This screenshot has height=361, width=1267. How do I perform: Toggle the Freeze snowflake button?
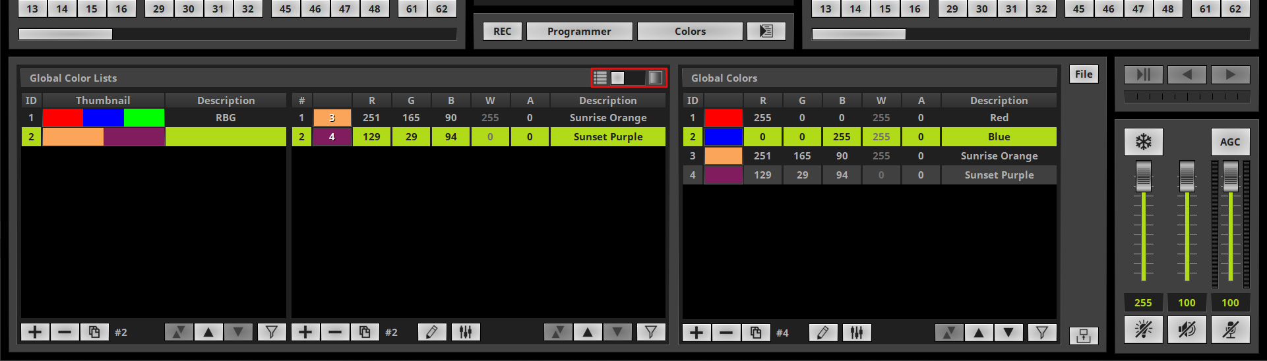1143,142
